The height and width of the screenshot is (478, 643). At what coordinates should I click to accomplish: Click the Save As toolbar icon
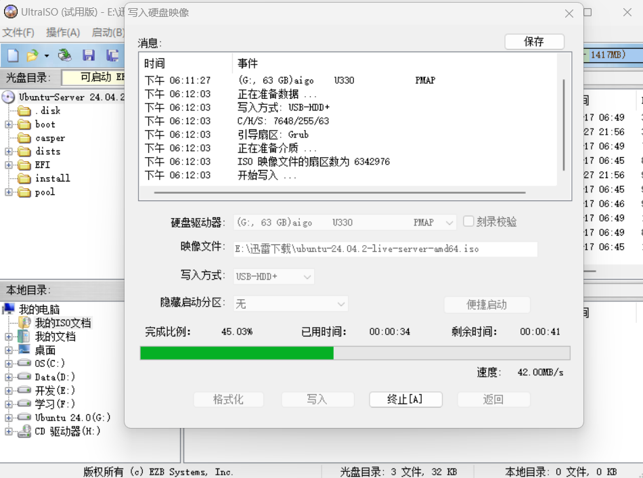[112, 56]
